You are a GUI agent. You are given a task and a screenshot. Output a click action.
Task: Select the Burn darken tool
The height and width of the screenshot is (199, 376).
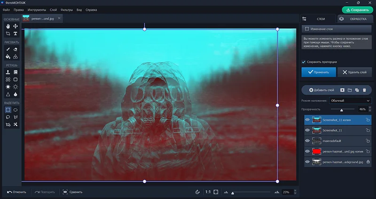point(16,87)
